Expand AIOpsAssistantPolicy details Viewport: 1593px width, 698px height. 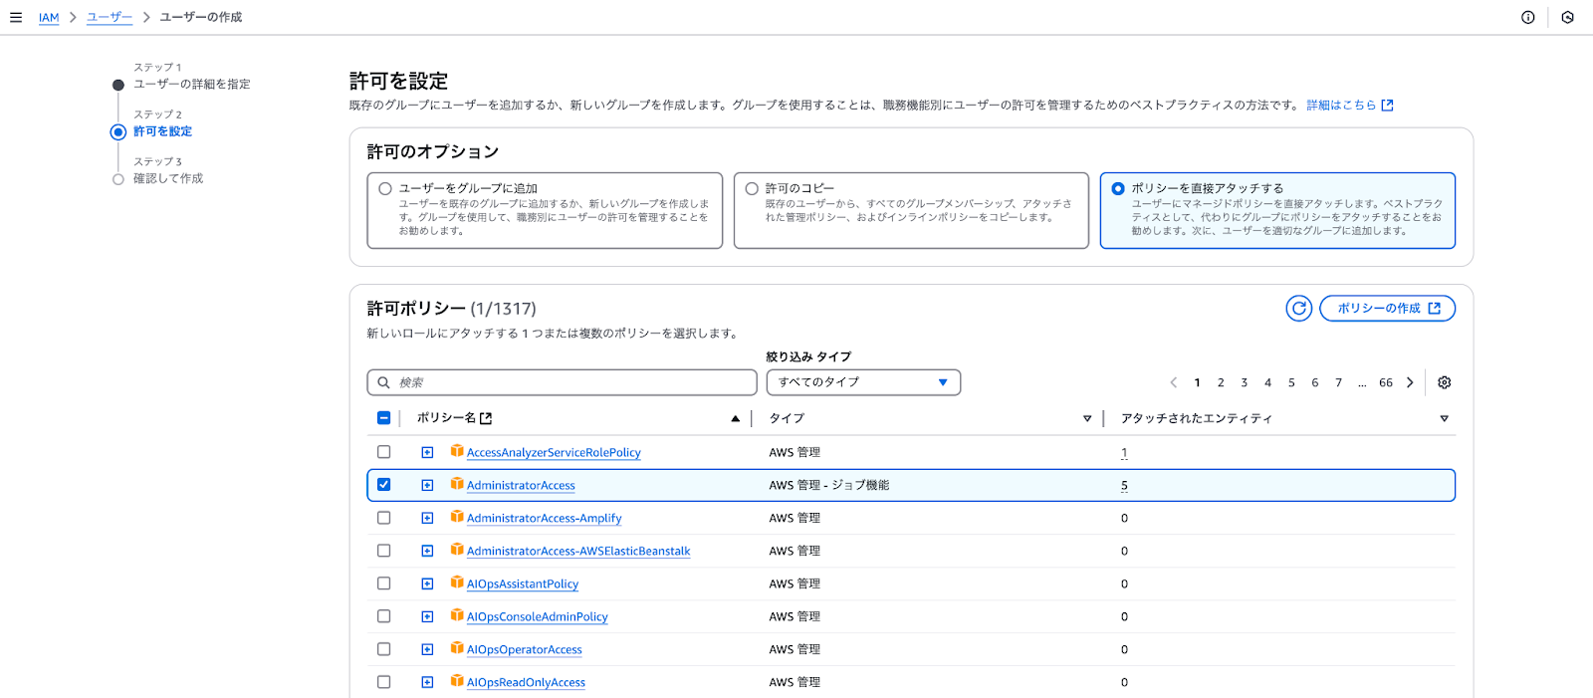pos(427,583)
